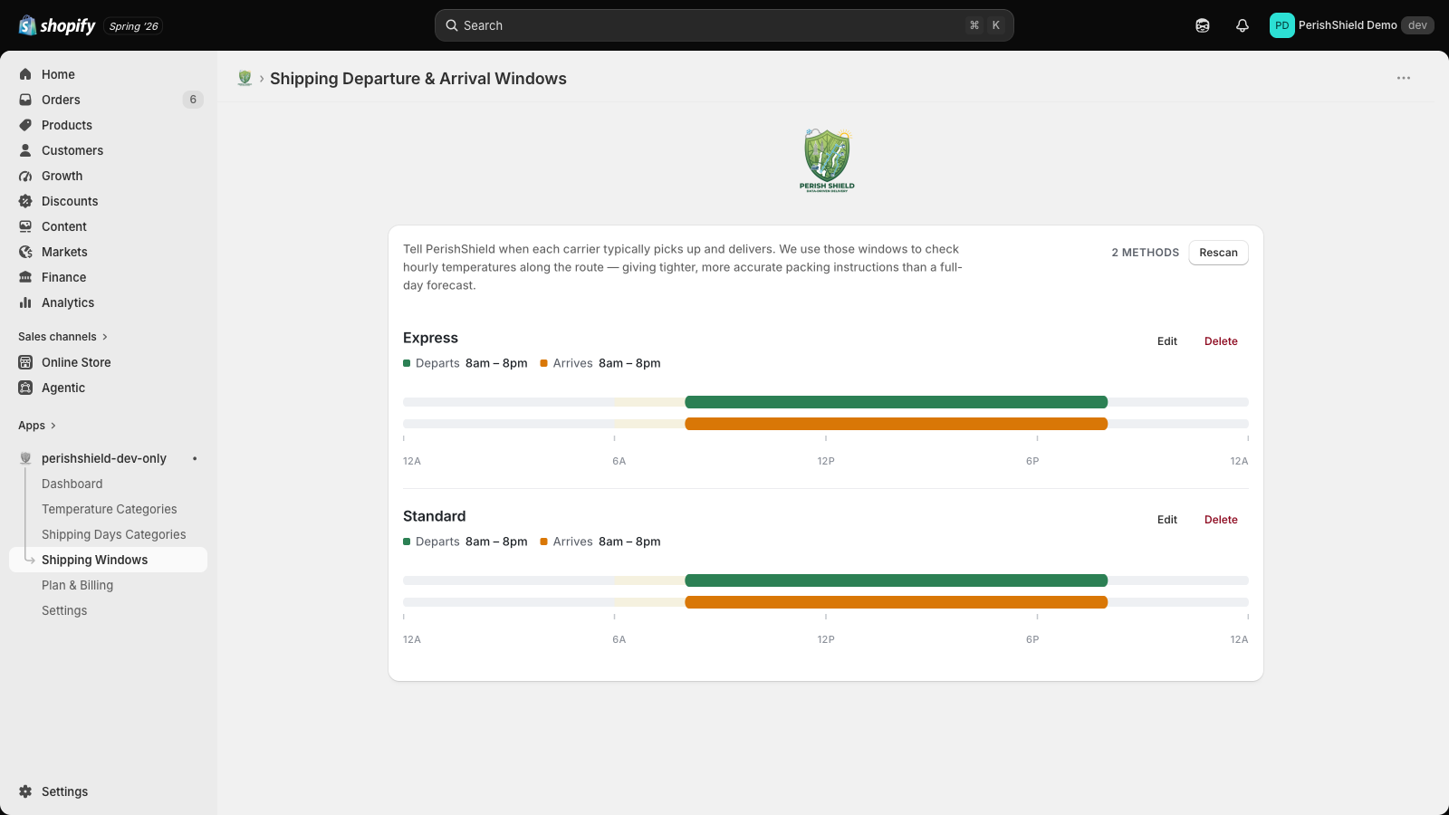
Task: Click the dev badge
Action: [x=1417, y=25]
